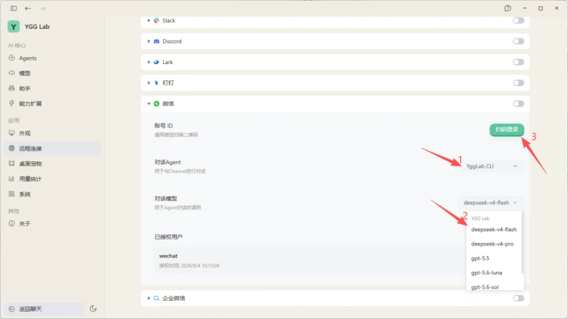
Task: Click the 关于 info icon
Action: [11, 223]
